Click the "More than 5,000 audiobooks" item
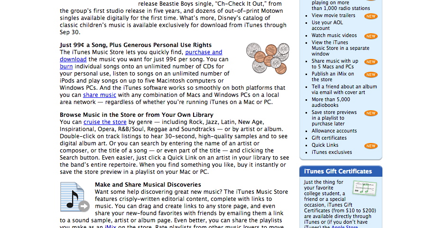The height and width of the screenshot is (228, 446). (331, 102)
